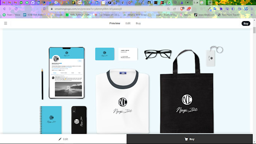This screenshot has height=144, width=256.
Task: Open the hamburger menu in the site header
Action: [6, 23]
